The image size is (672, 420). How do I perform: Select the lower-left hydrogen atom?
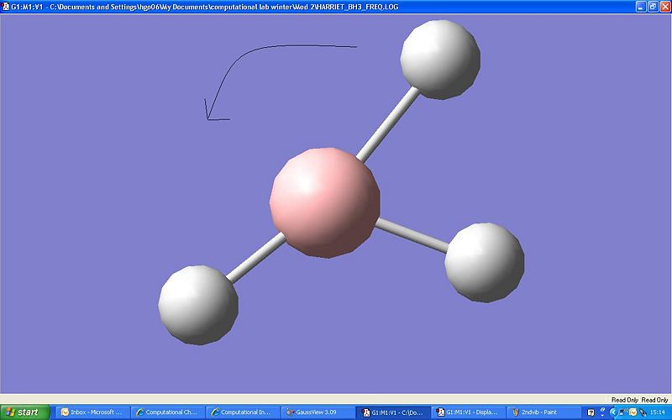197,304
